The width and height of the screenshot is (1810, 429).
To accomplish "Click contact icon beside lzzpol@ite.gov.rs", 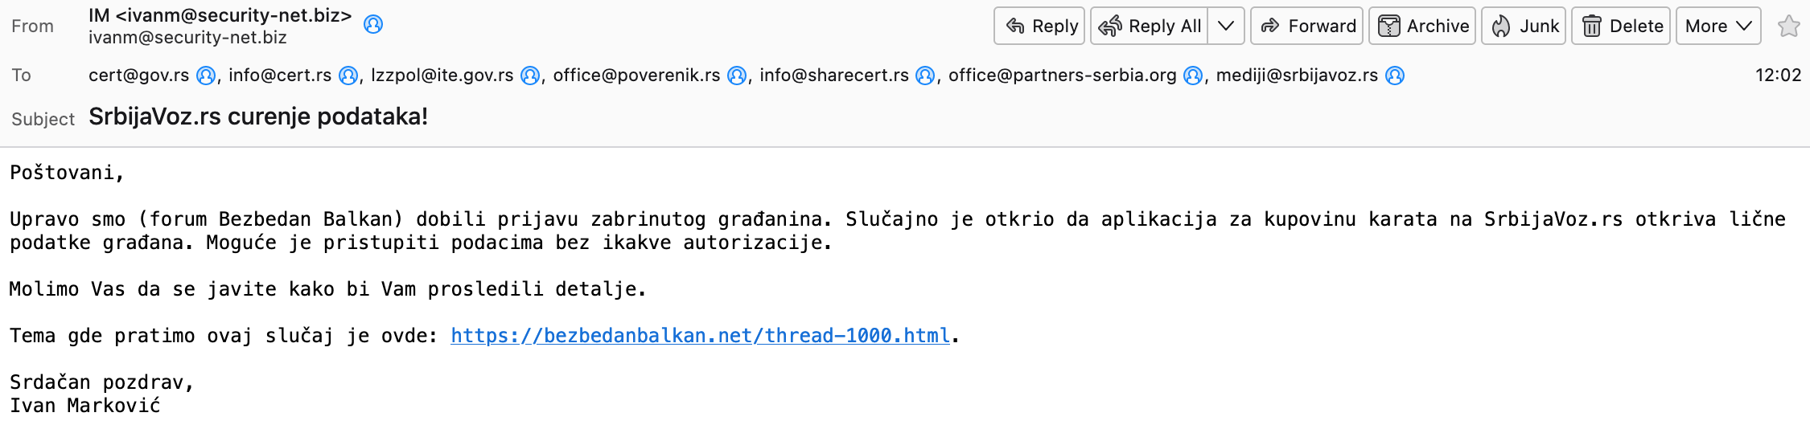I will 530,76.
